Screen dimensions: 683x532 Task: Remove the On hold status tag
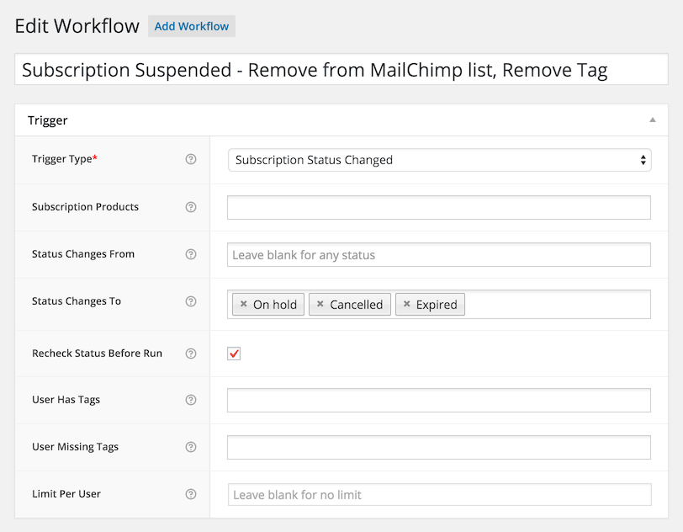pyautogui.click(x=244, y=305)
